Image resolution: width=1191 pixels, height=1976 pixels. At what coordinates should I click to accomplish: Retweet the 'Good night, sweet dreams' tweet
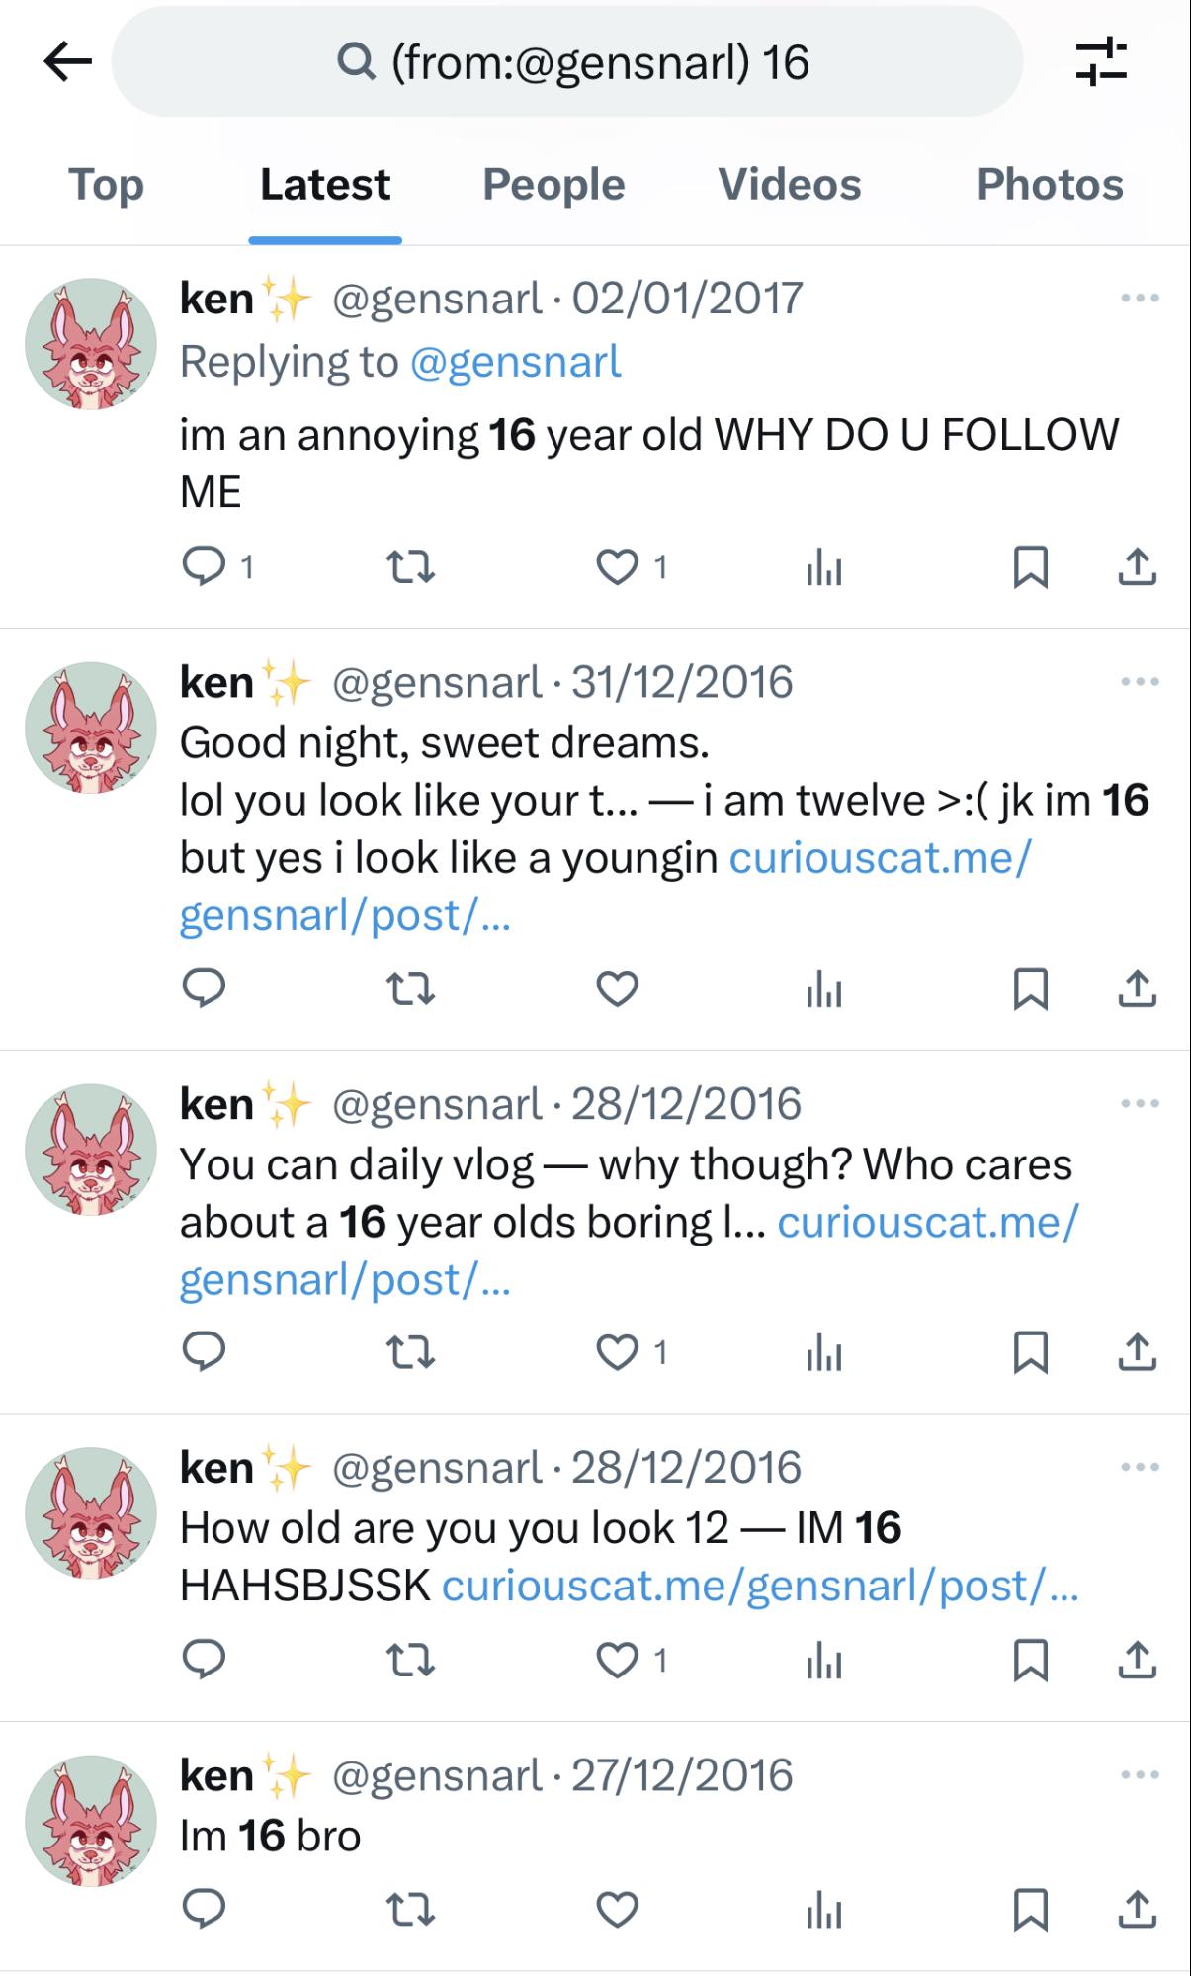[409, 988]
